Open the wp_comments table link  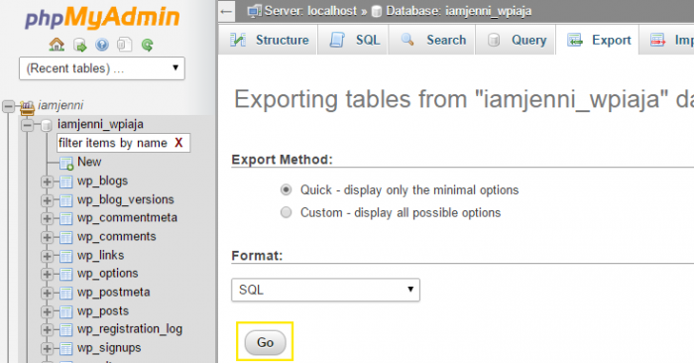117,237
